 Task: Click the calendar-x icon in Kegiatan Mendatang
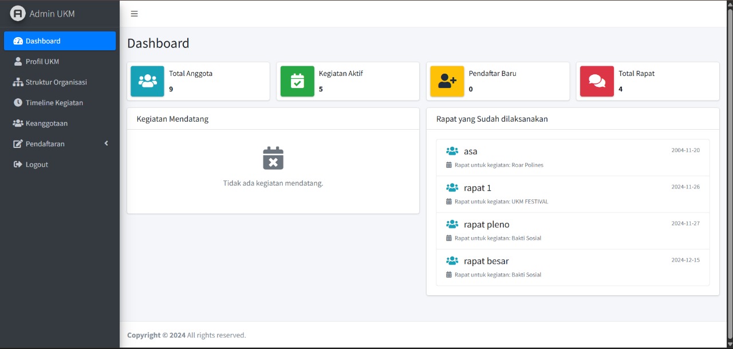point(273,158)
